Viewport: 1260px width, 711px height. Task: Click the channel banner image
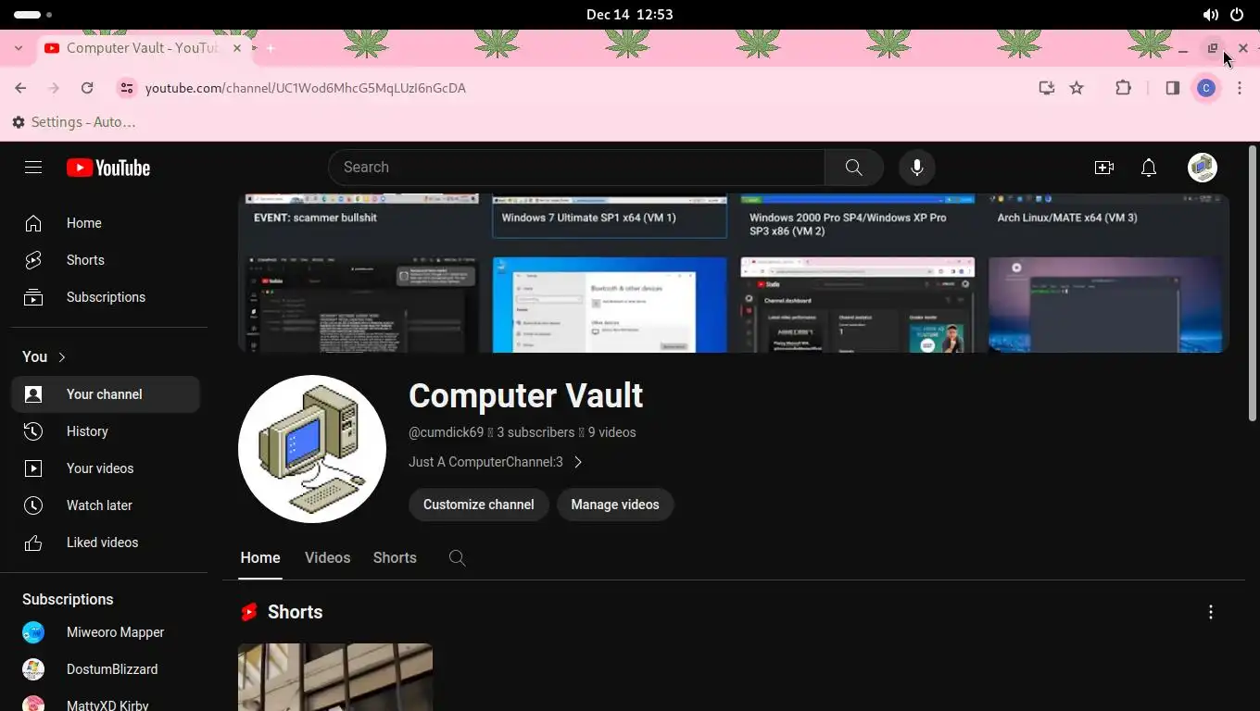pos(734,273)
